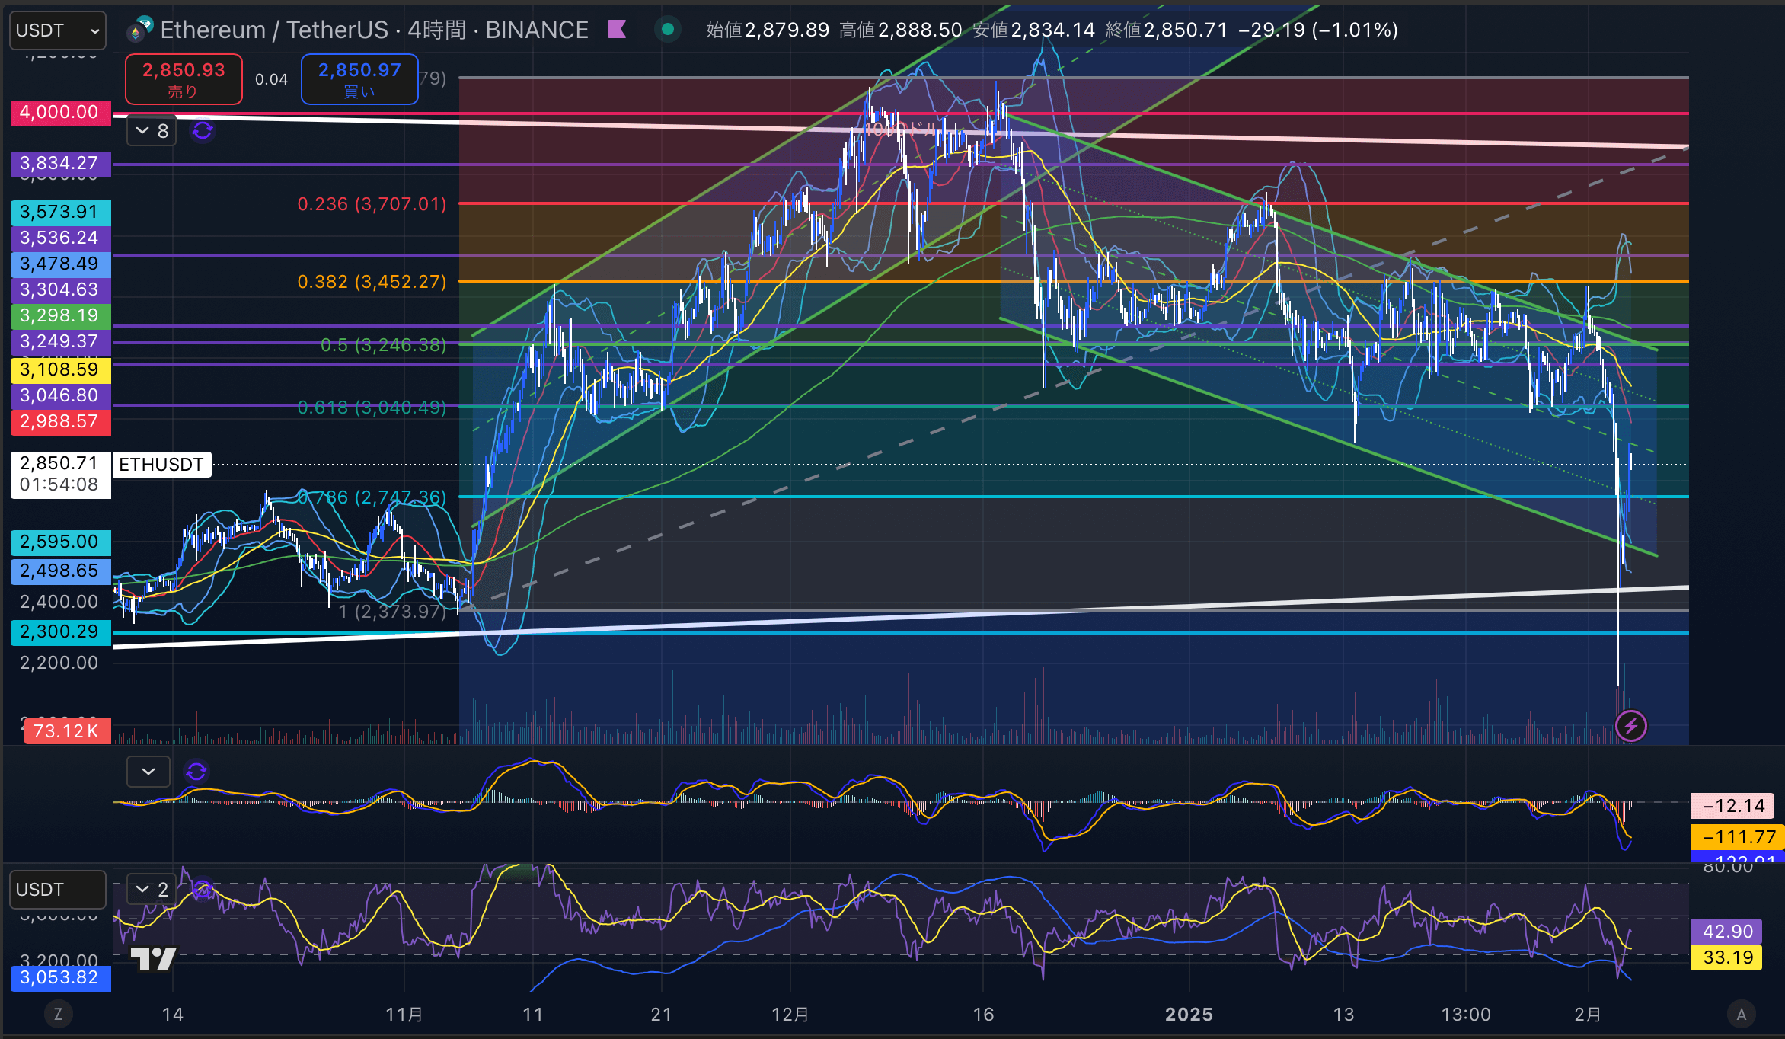Viewport: 1785px width, 1039px height.
Task: Click the Z timezone button on time axis
Action: point(58,1014)
